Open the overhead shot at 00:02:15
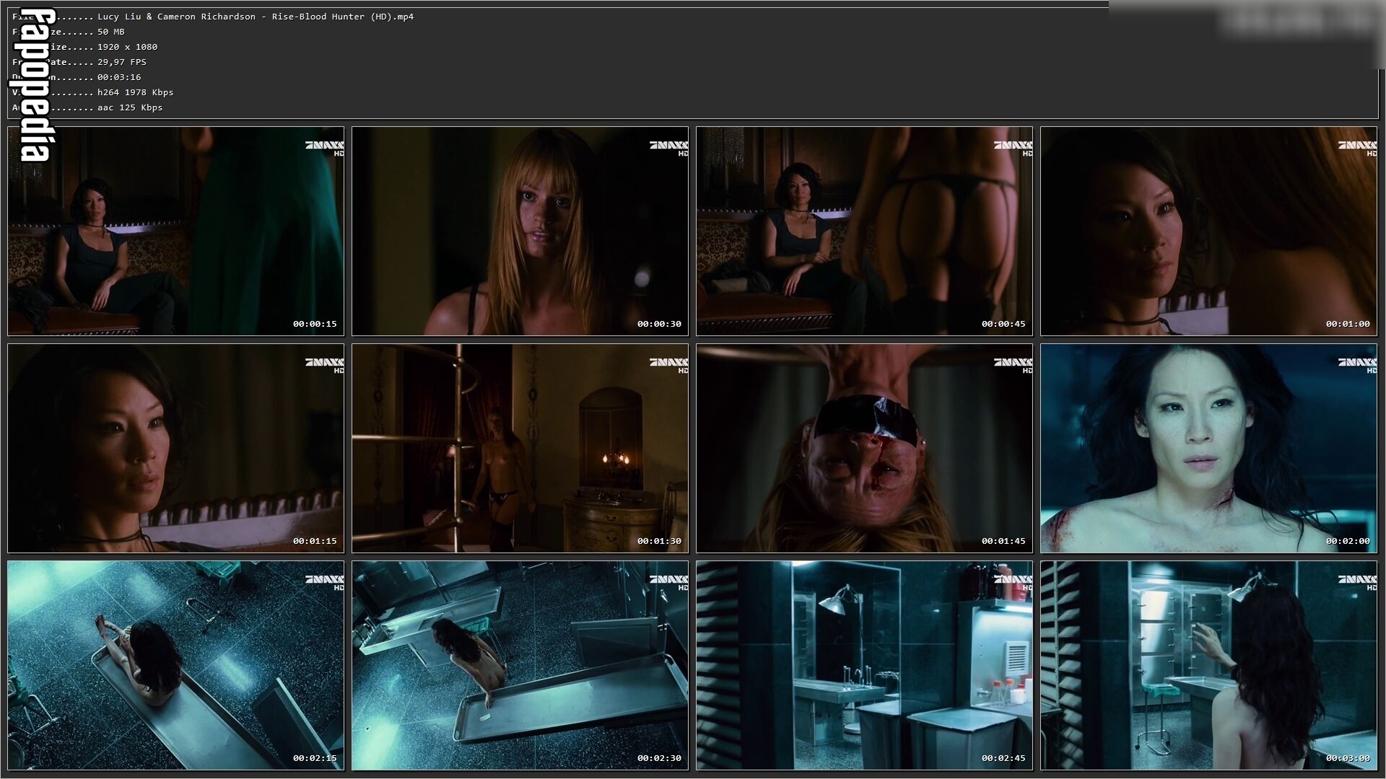 175,666
